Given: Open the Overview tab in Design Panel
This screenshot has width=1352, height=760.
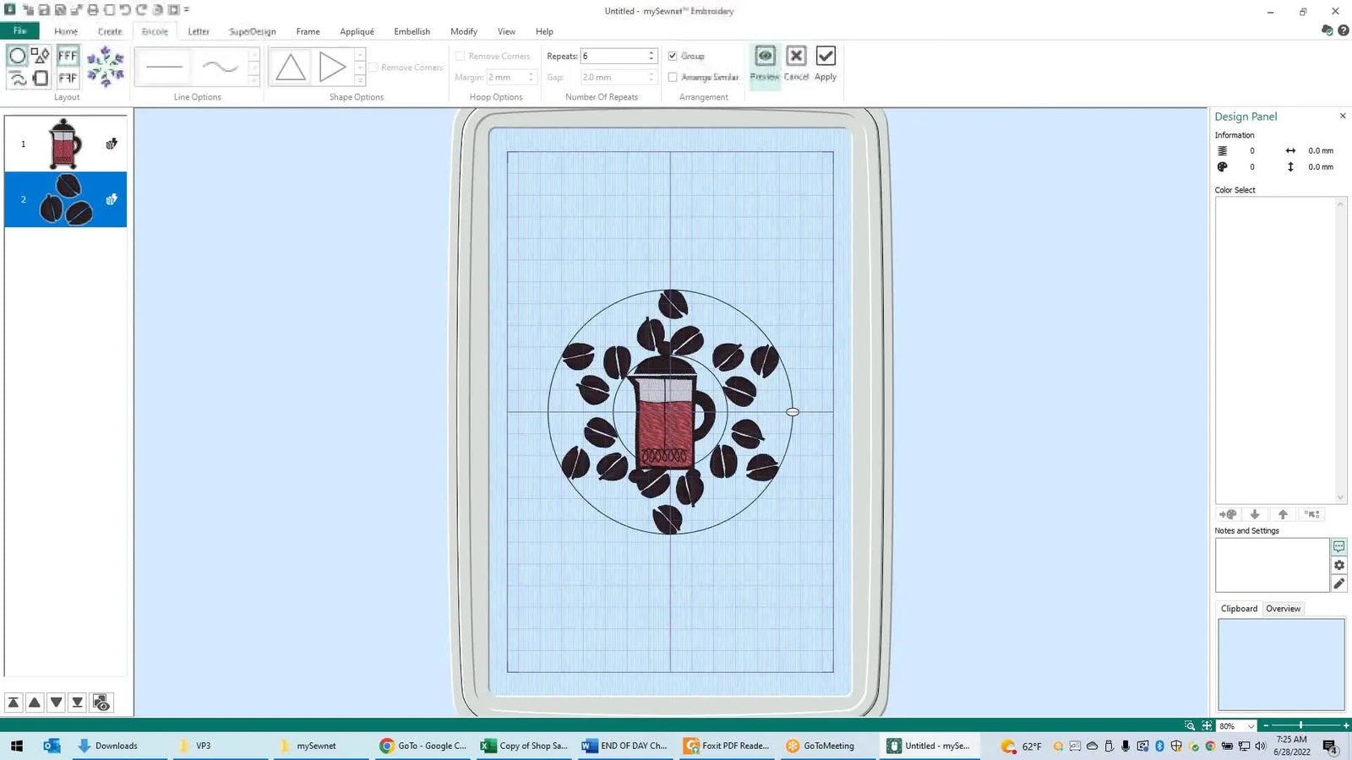Looking at the screenshot, I should point(1283,608).
